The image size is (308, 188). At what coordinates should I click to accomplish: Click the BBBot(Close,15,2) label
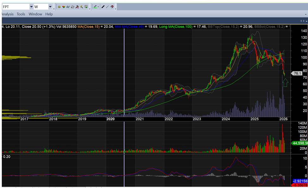click(x=269, y=26)
